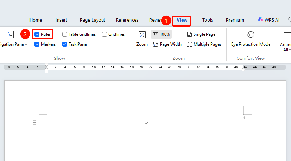The width and height of the screenshot is (291, 161).
Task: Choose the Multiple Pages layout icon
Action: pos(189,44)
